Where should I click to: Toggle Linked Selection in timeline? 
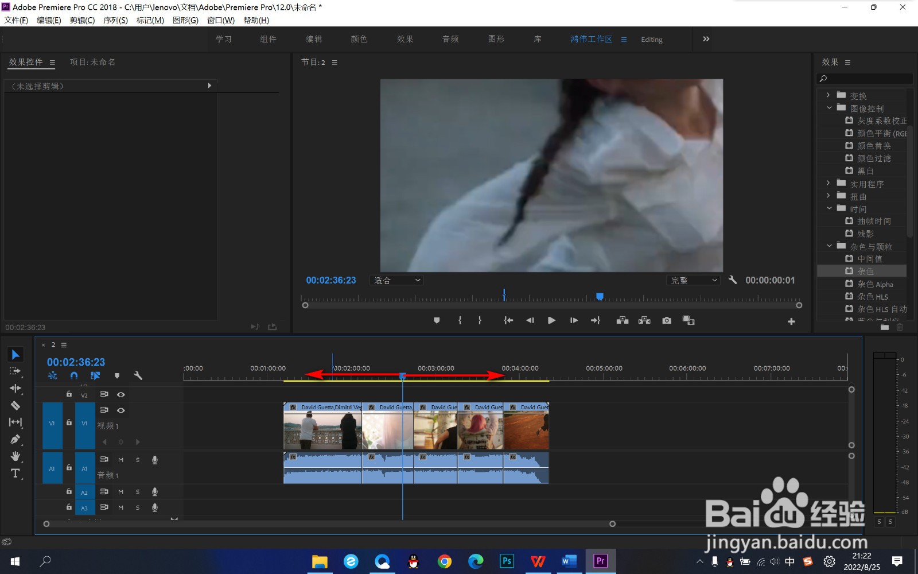(x=95, y=375)
